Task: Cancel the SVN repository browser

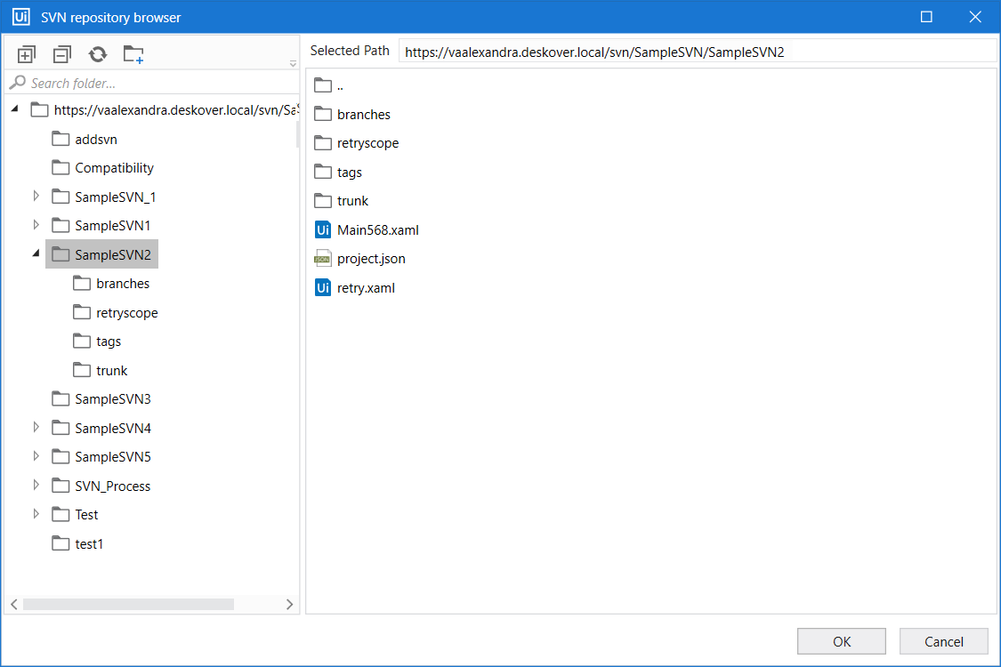Action: click(943, 640)
